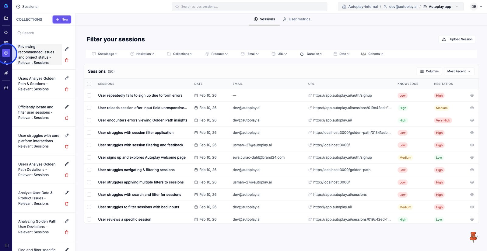The image size is (487, 251).
Task: Edit the 'Users Analyze Golden Path & Sessions' collection
Action: 67,78
